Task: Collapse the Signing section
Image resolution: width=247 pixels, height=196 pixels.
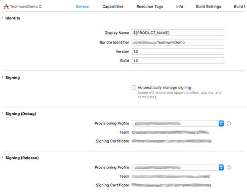Action: point(3,77)
